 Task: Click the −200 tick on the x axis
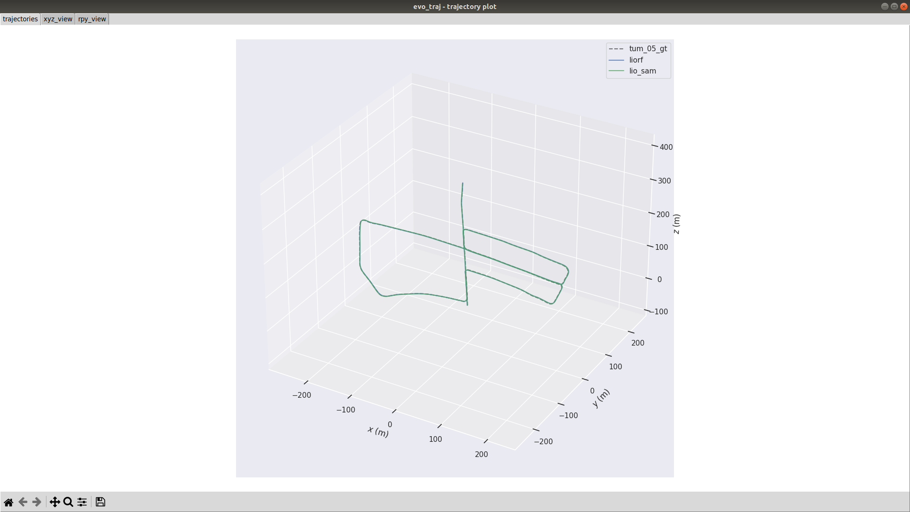[301, 395]
